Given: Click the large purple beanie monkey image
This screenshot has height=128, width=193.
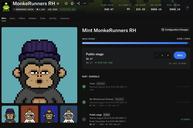Looking at the screenshot, I should click(x=39, y=65).
